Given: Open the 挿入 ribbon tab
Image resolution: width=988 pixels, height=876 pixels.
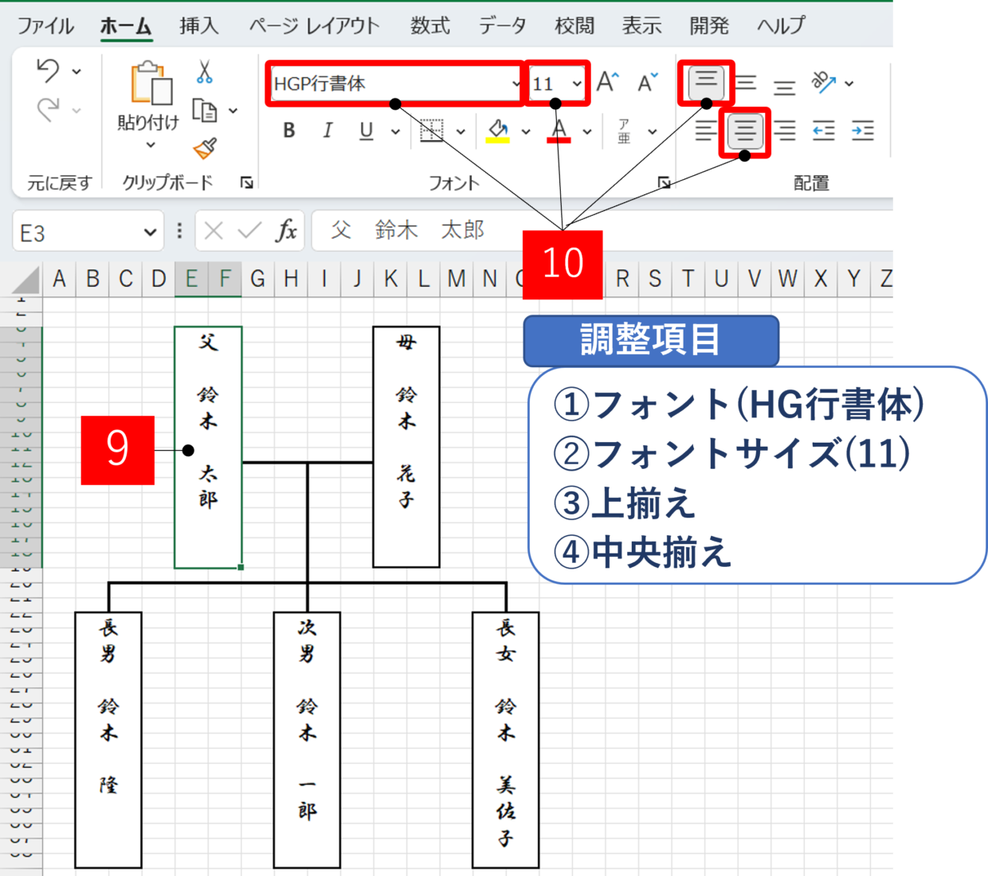Looking at the screenshot, I should pyautogui.click(x=198, y=26).
